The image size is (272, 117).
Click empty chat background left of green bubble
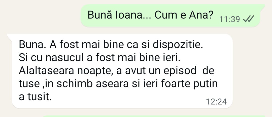tap(40, 16)
